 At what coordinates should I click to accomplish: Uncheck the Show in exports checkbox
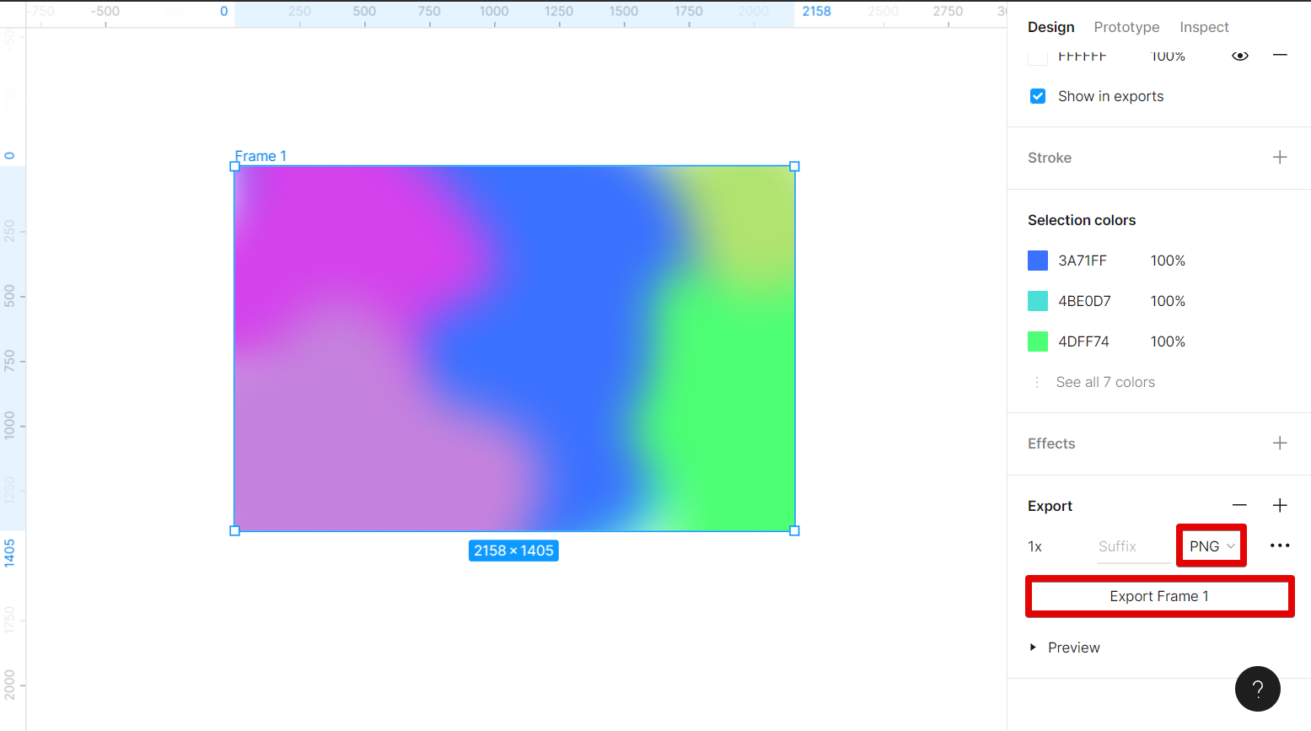pos(1038,97)
